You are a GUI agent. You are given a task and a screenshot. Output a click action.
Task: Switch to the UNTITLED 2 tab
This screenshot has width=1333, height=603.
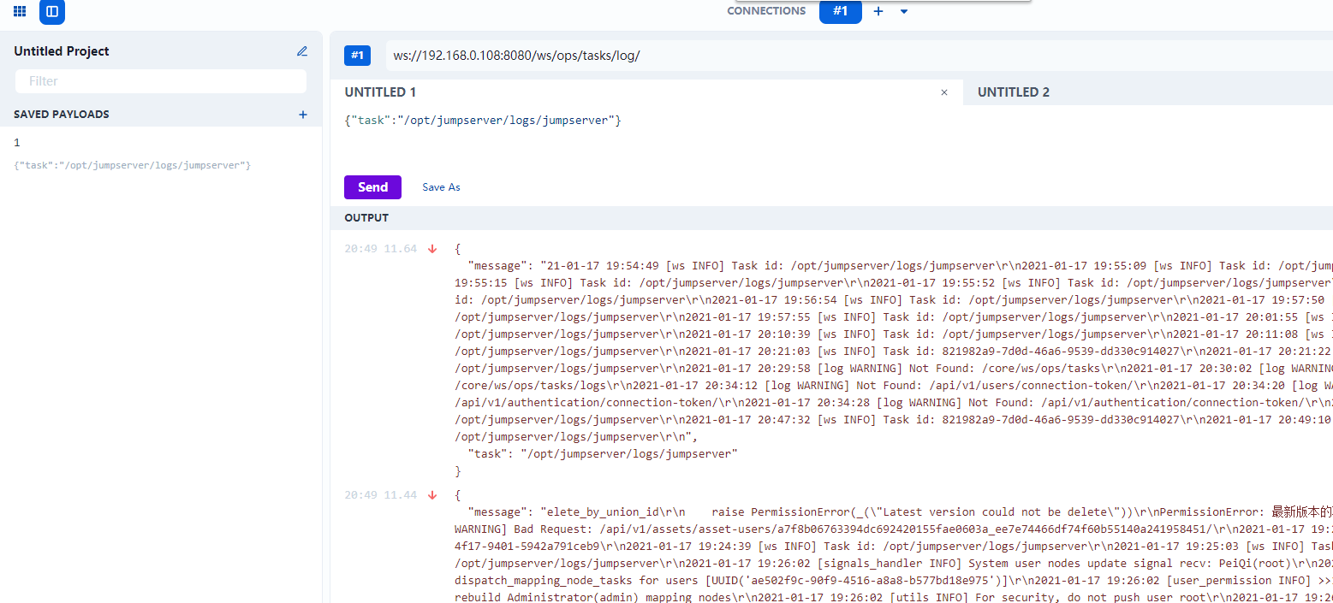(1013, 92)
